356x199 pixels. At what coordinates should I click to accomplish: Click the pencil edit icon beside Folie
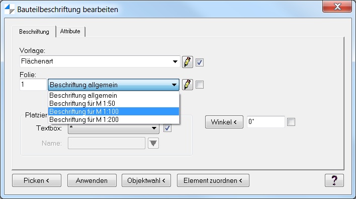188,85
